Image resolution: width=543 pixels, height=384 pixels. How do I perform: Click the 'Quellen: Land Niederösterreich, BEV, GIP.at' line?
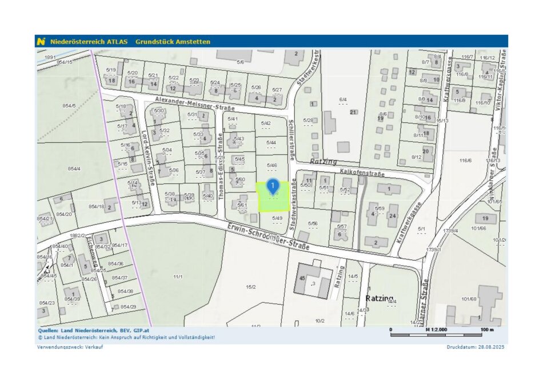tap(94, 330)
